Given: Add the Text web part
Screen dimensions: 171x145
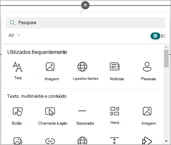Looking at the screenshot, I should tap(18, 71).
